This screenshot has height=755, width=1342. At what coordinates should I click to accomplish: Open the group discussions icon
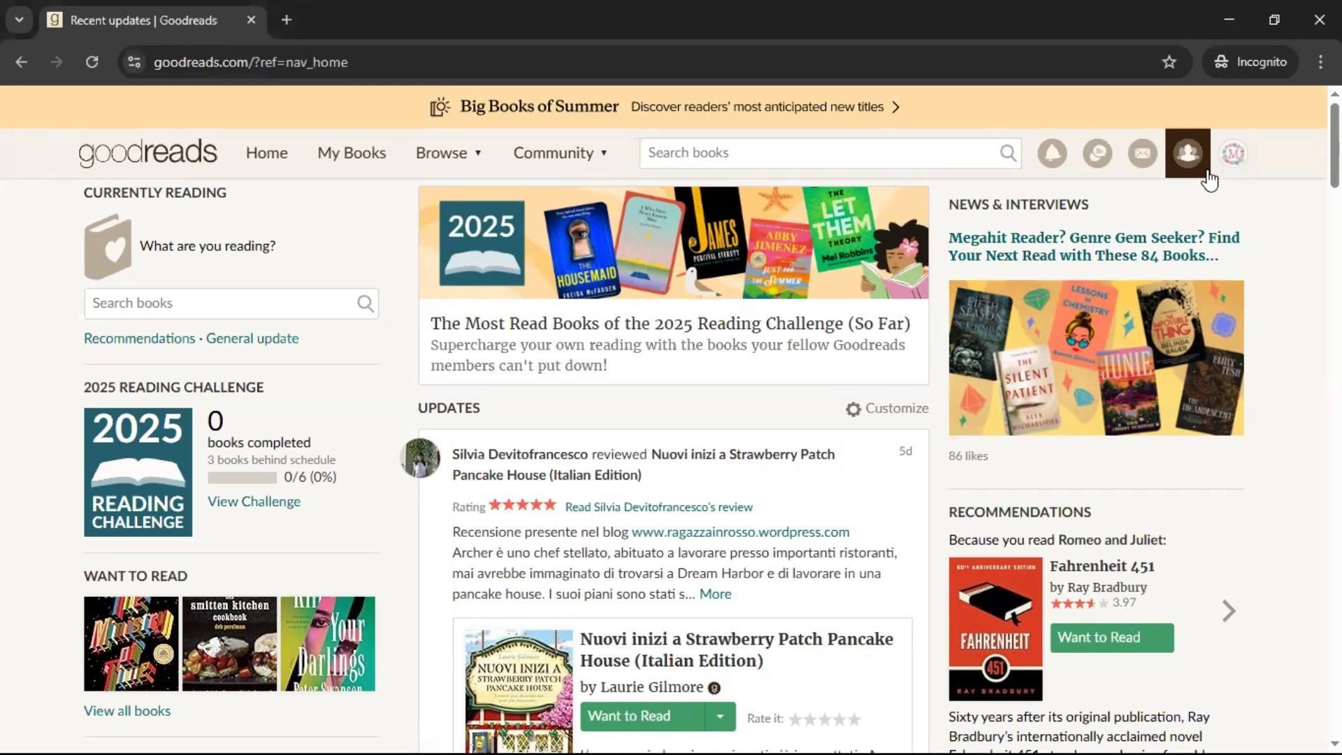(1097, 153)
